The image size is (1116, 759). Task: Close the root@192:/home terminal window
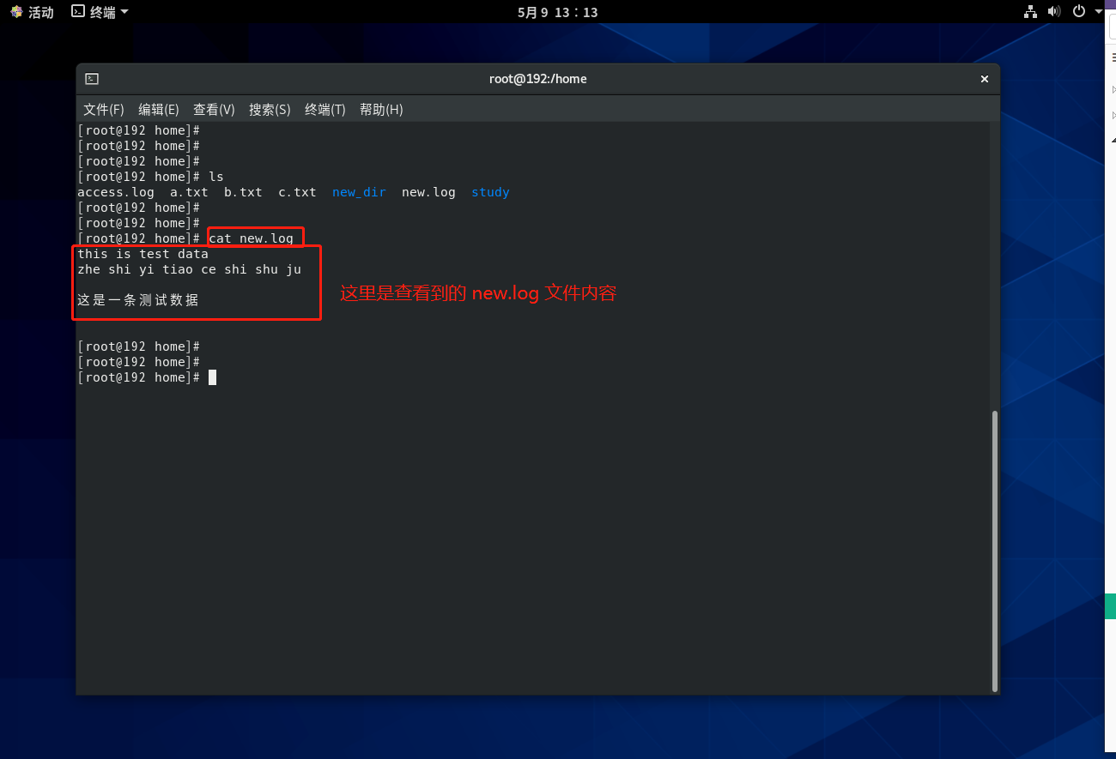click(985, 79)
